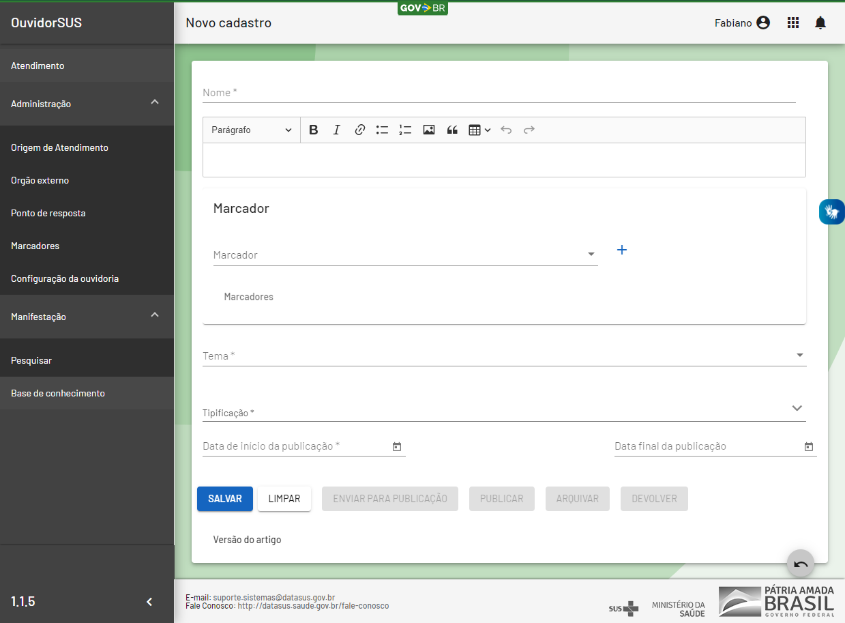Image resolution: width=845 pixels, height=623 pixels.
Task: Click the LIMPAR button
Action: pos(284,499)
